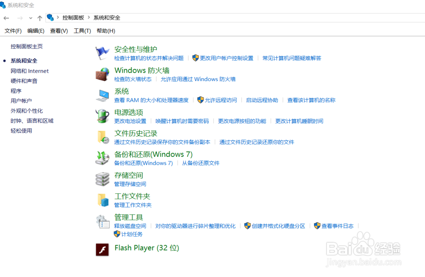
Task: Click the up-one-level arrow button
Action: [40, 18]
